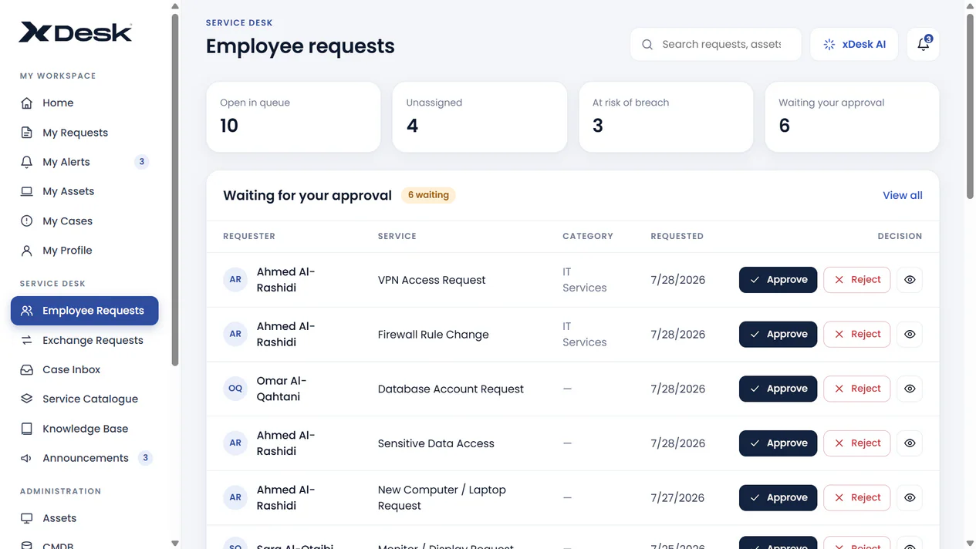
Task: Click the search magnifier icon
Action: tap(647, 45)
